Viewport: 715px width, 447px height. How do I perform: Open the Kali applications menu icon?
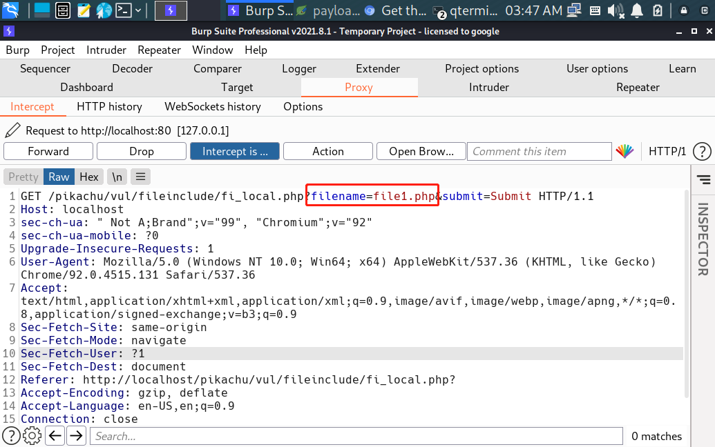pyautogui.click(x=10, y=10)
